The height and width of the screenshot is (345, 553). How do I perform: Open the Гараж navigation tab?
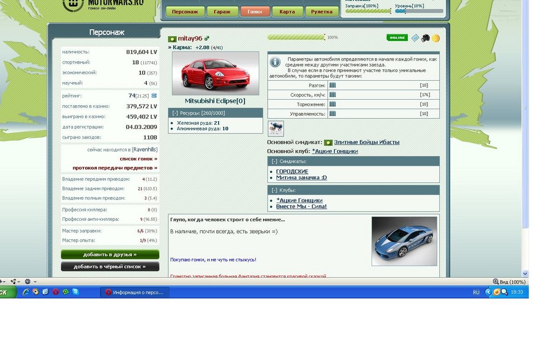(x=222, y=11)
